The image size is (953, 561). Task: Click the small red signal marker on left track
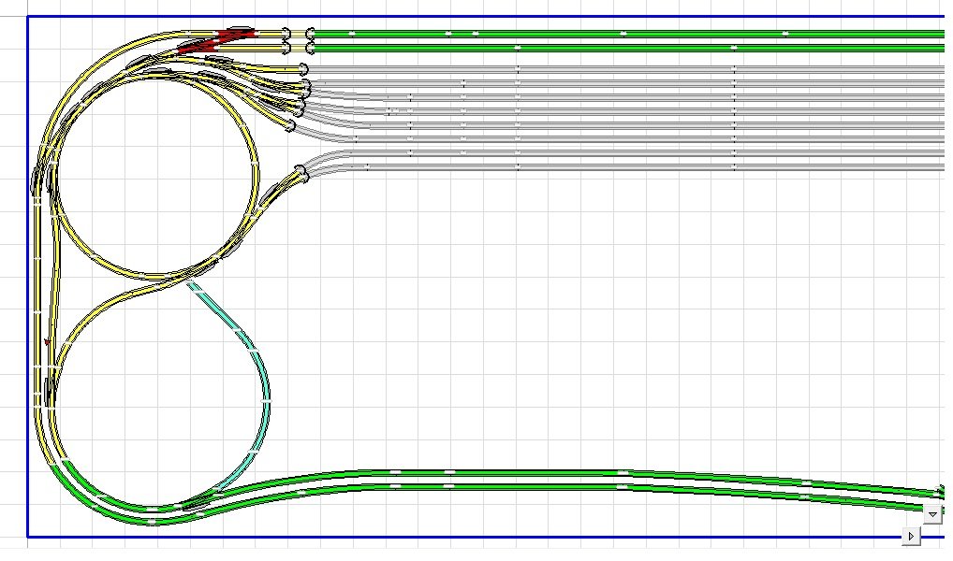[47, 342]
